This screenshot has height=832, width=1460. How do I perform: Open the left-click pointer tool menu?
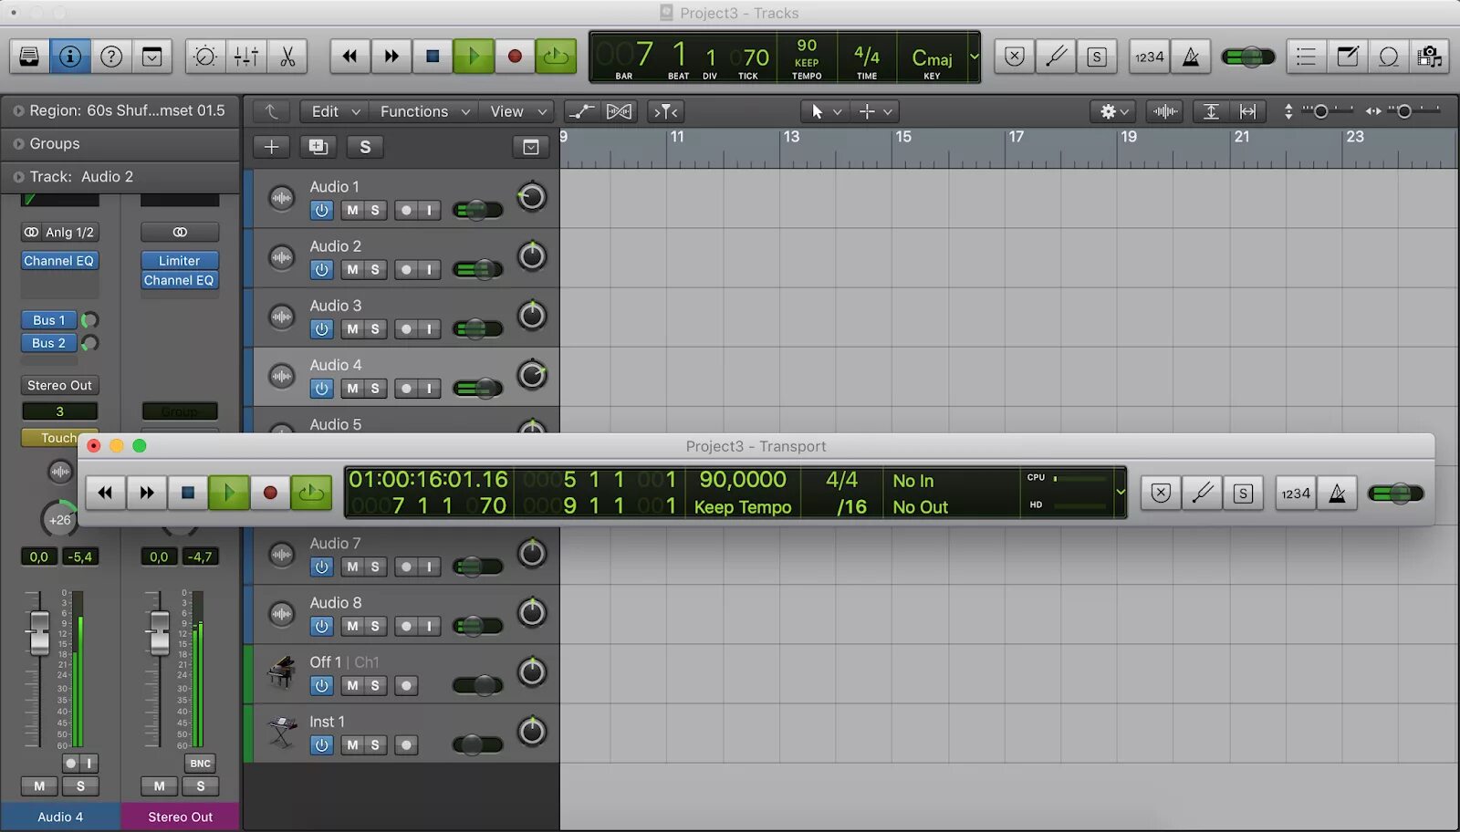pyautogui.click(x=825, y=111)
